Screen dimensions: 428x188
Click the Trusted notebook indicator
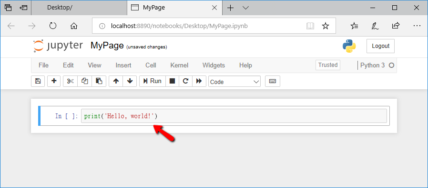pyautogui.click(x=328, y=65)
